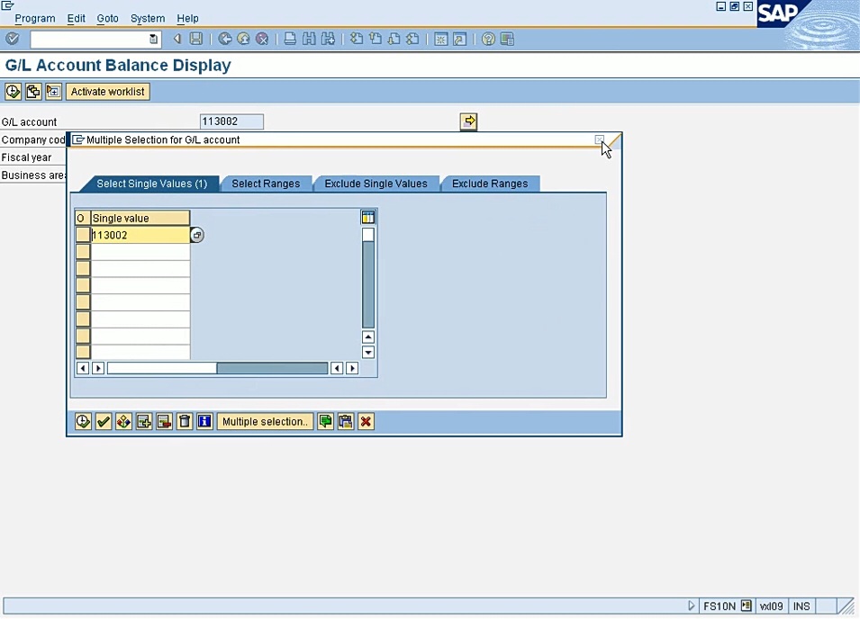The height and width of the screenshot is (619, 860).
Task: Open the Goto menu
Action: click(x=107, y=18)
